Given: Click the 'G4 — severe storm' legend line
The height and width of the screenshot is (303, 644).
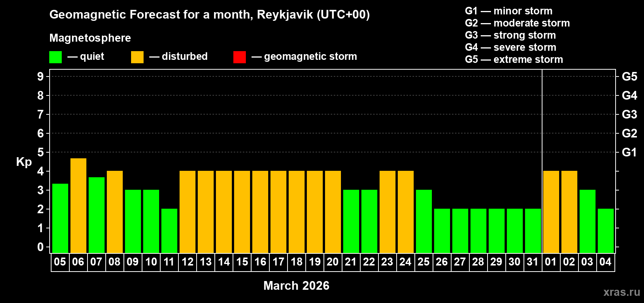Looking at the screenshot, I should (511, 47).
